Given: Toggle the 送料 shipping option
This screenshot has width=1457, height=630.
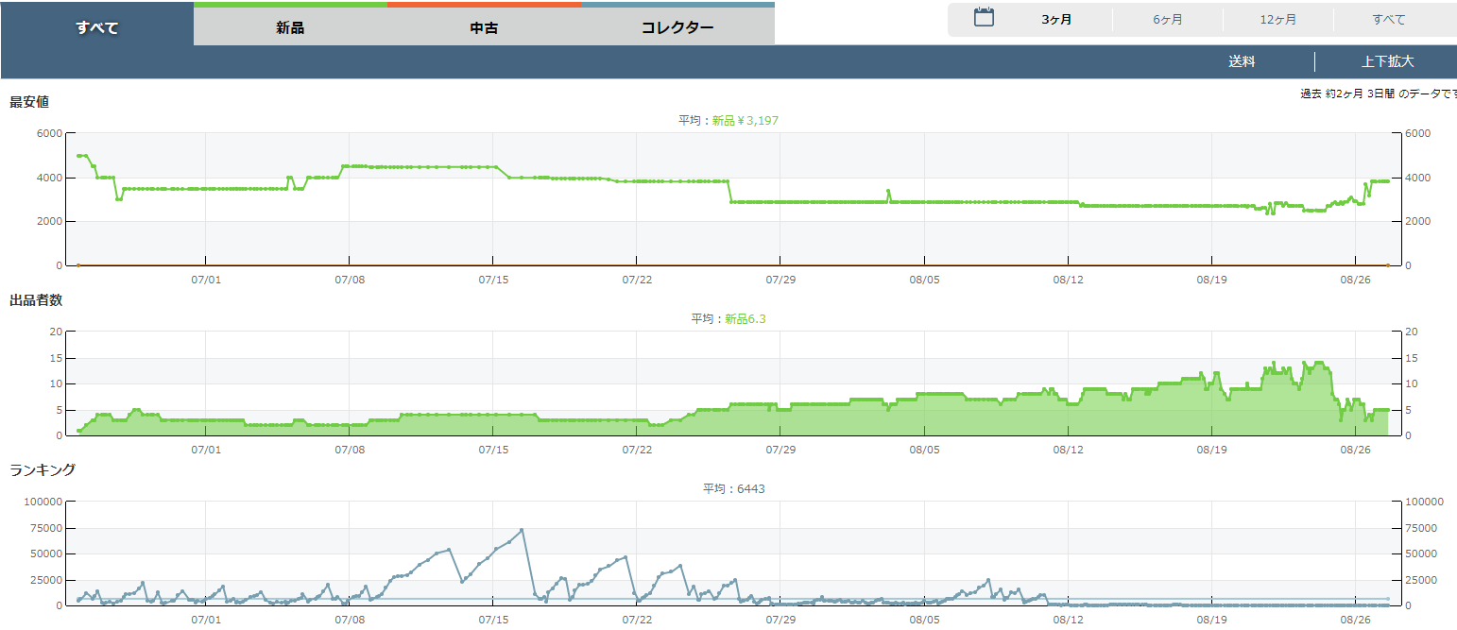Looking at the screenshot, I should (1242, 61).
